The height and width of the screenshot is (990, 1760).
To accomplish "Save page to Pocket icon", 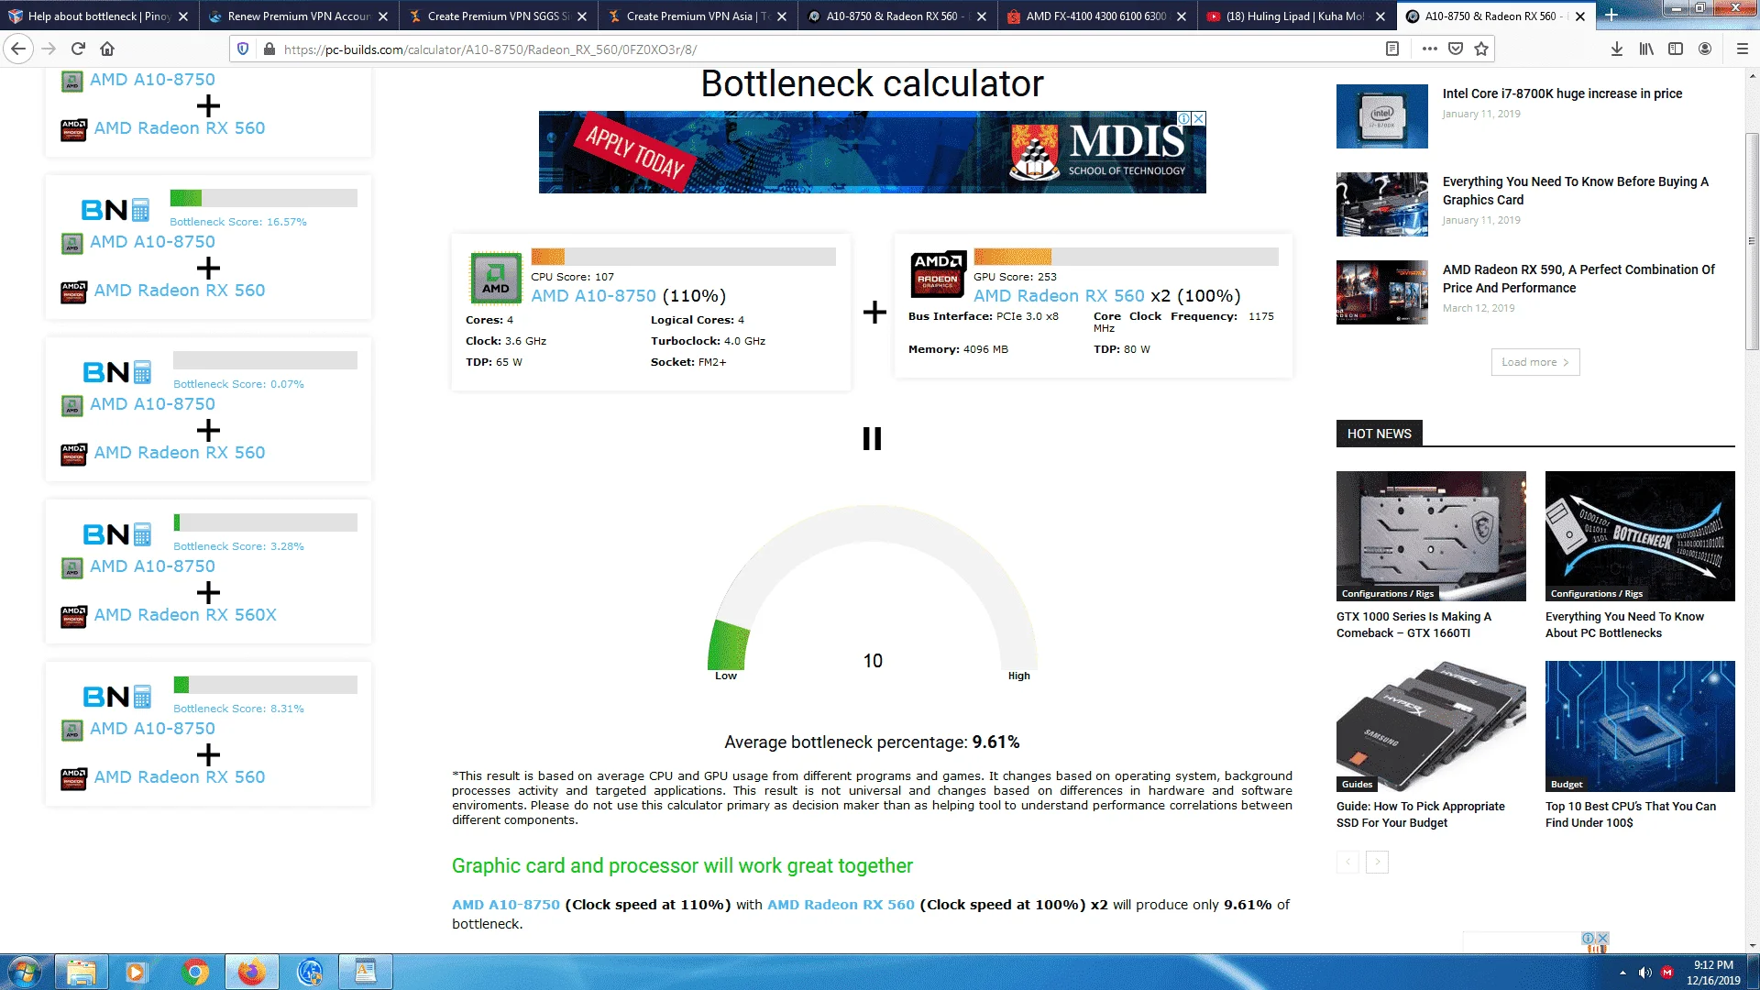I will click(x=1456, y=49).
